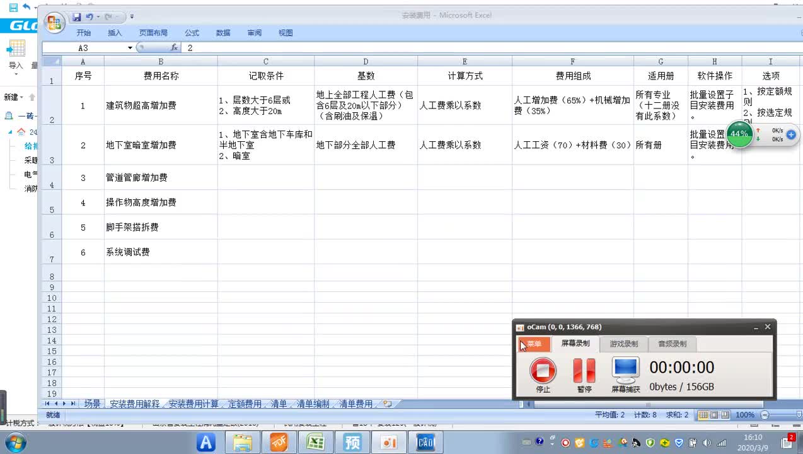
Task: Click the zoom out minus button
Action: click(765, 415)
